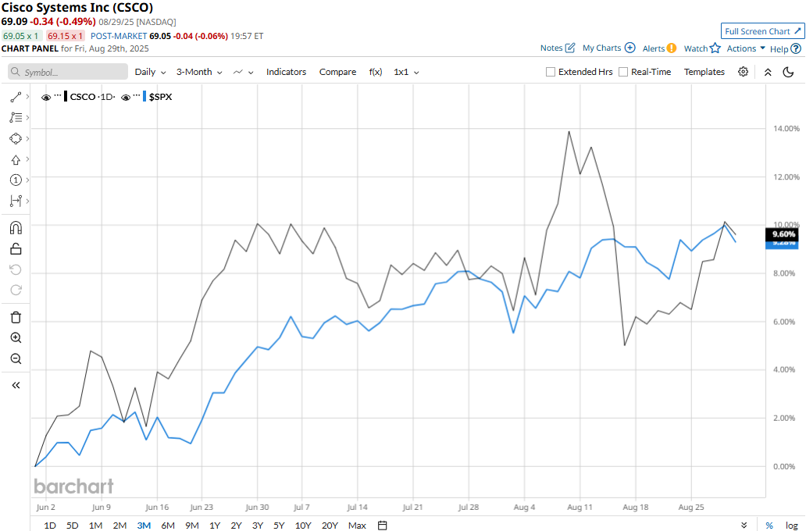Open the Fibonacci retracement tools
Image resolution: width=806 pixels, height=531 pixels.
(16, 118)
